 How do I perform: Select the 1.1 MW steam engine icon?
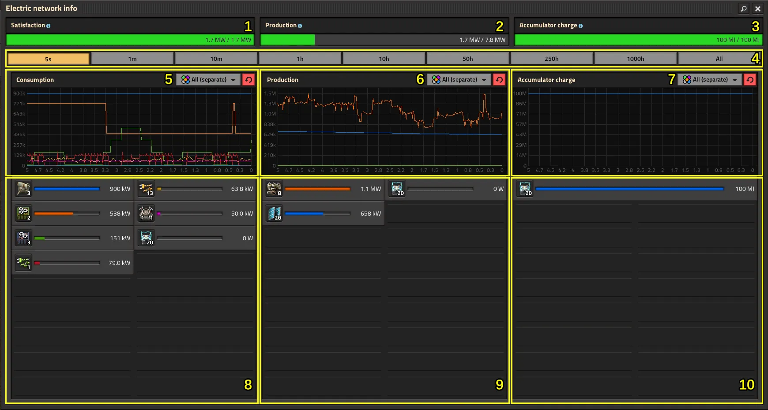point(274,189)
